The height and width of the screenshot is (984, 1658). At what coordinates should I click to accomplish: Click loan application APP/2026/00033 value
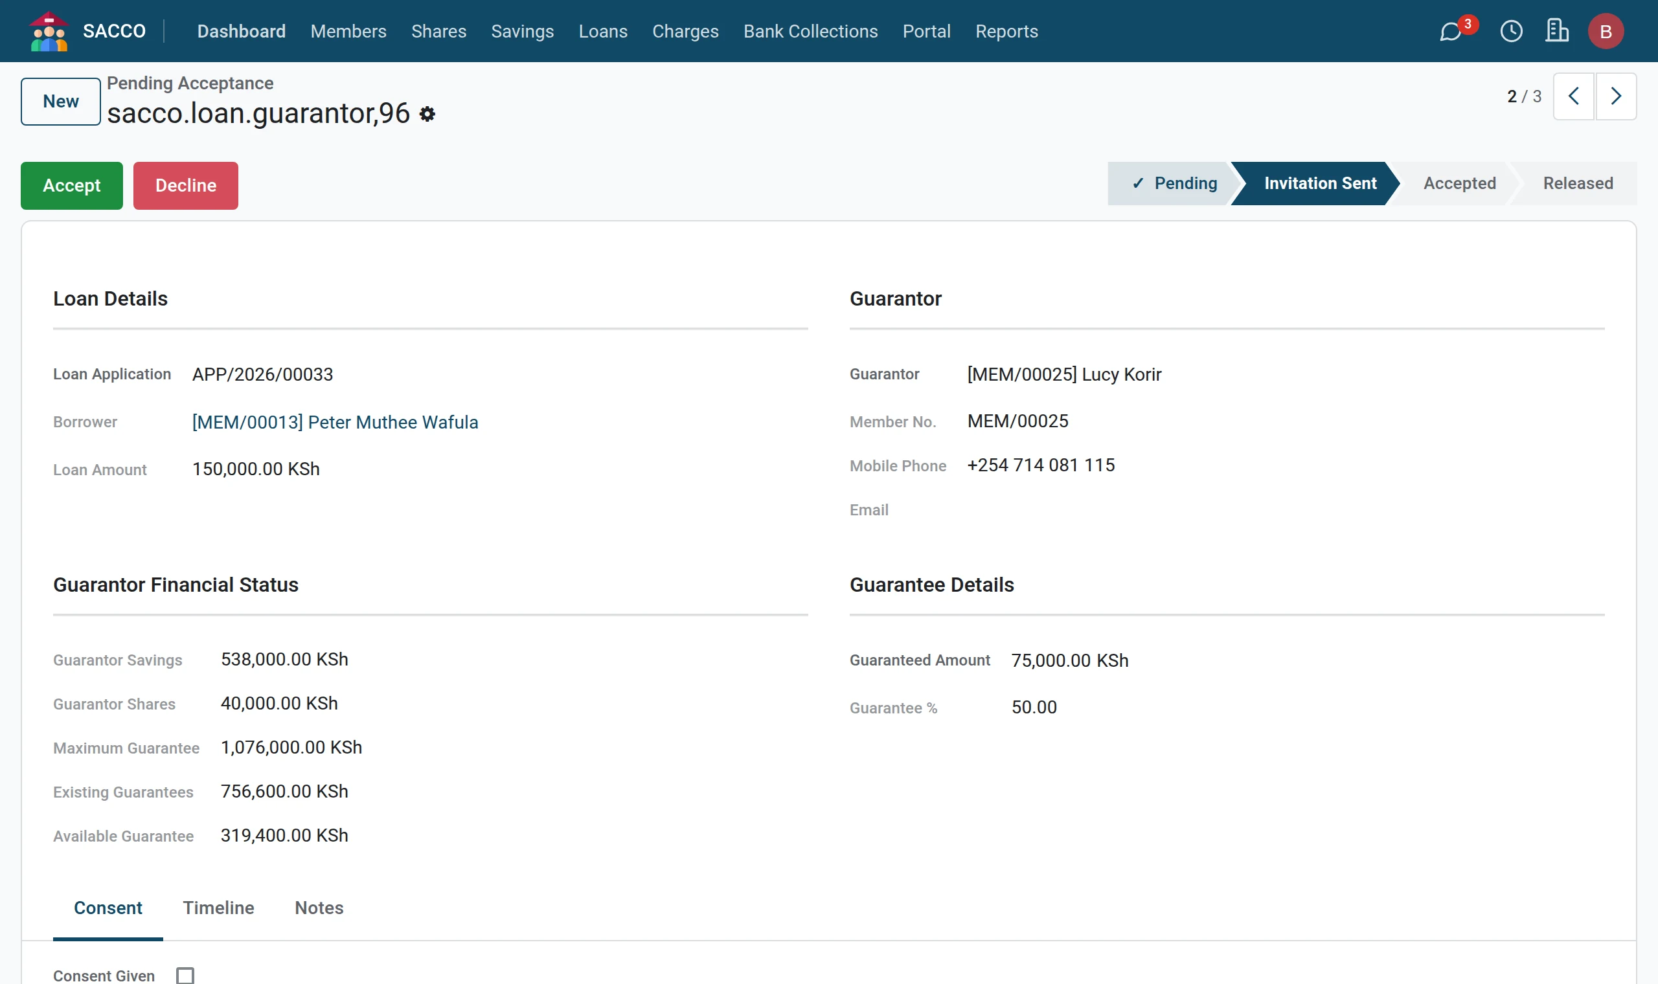point(263,375)
